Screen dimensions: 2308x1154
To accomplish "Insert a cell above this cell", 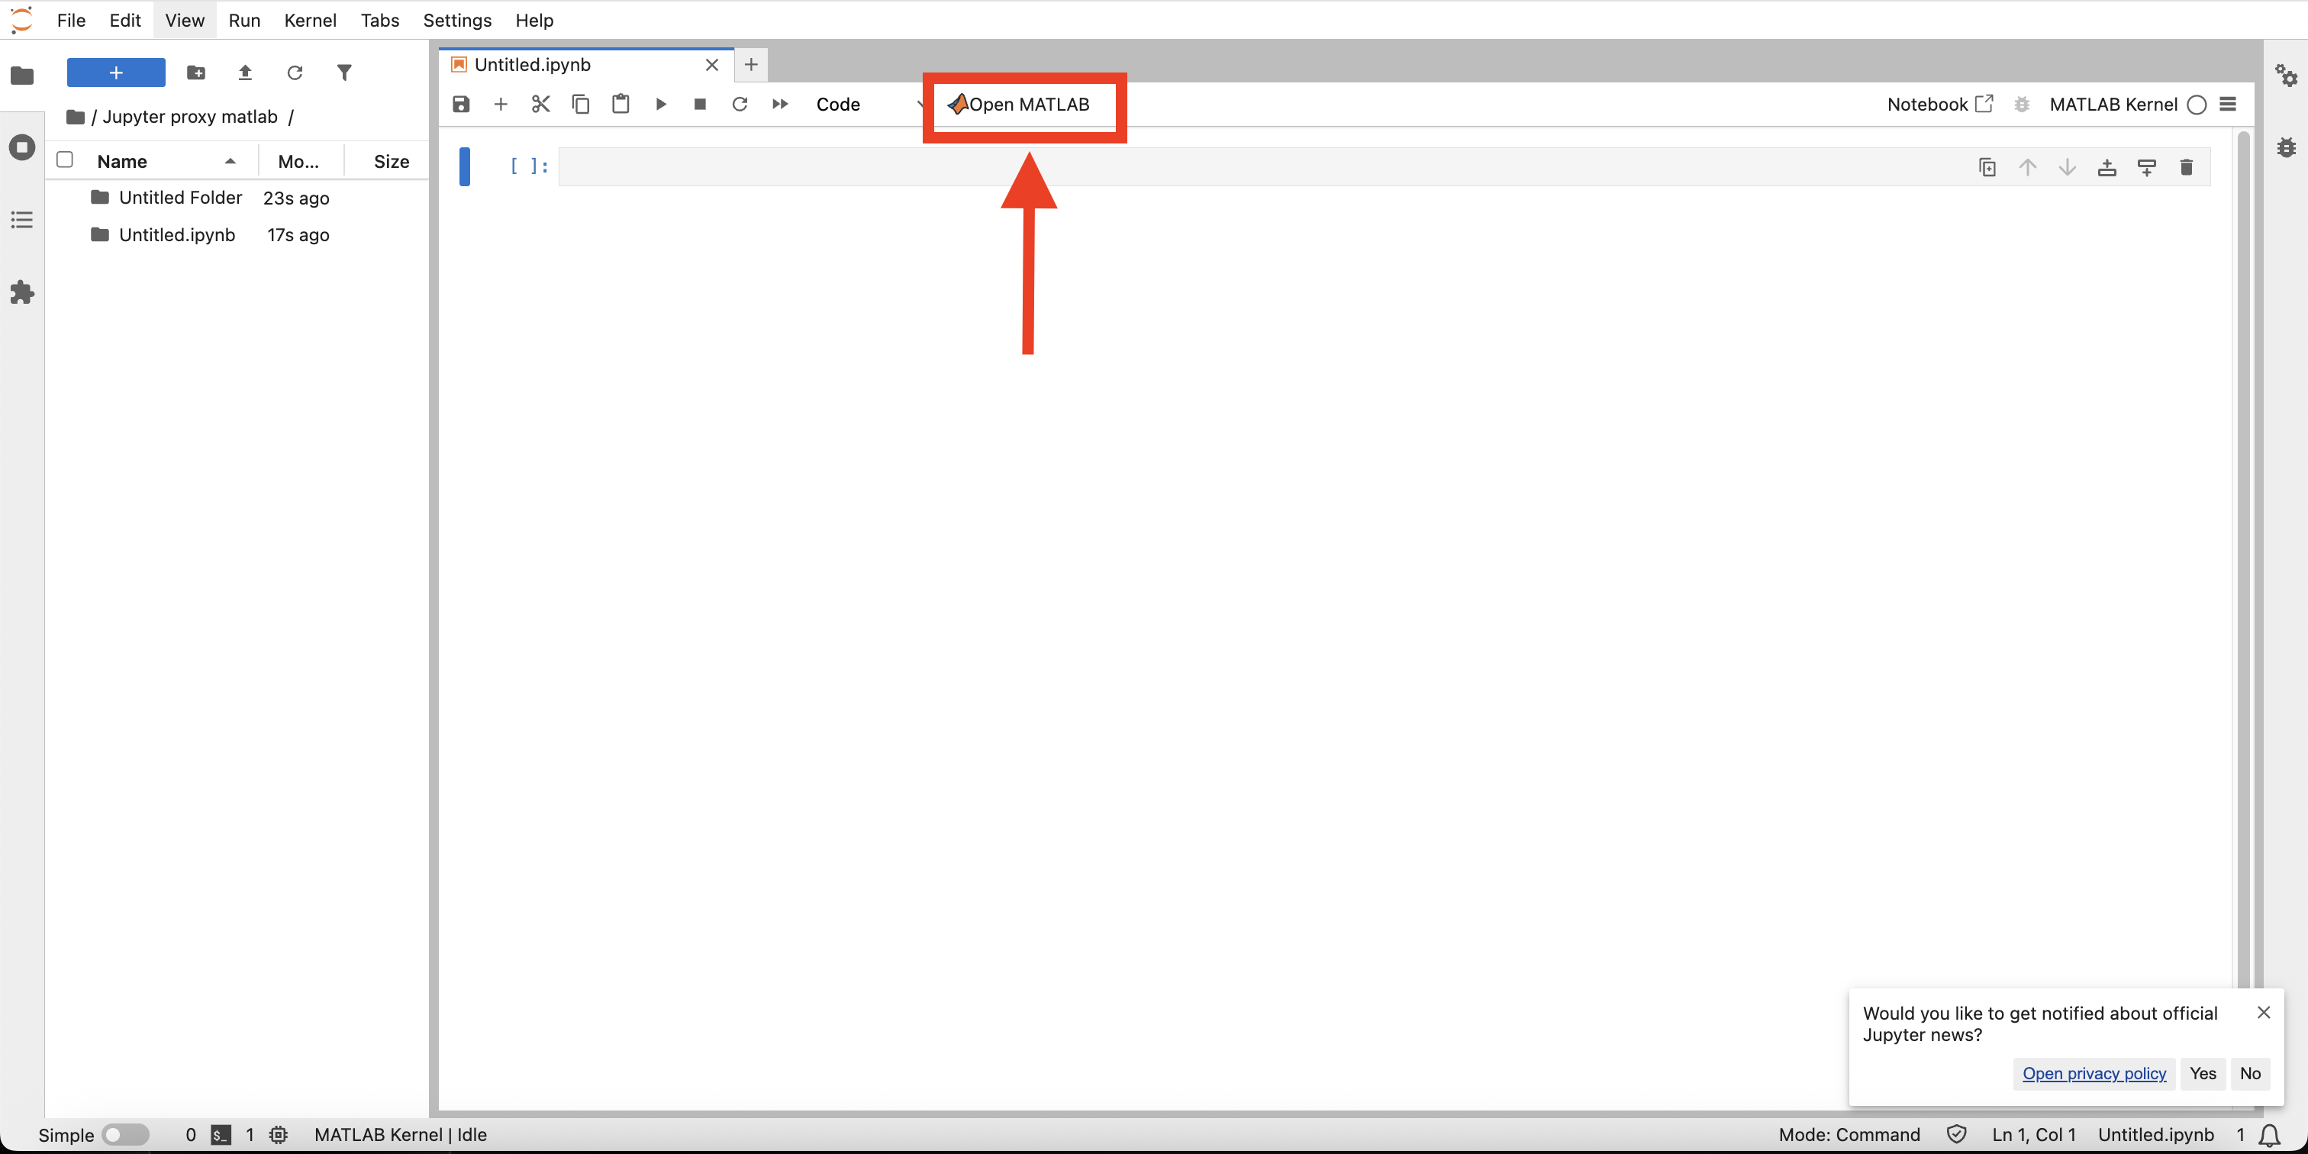I will tap(2107, 166).
